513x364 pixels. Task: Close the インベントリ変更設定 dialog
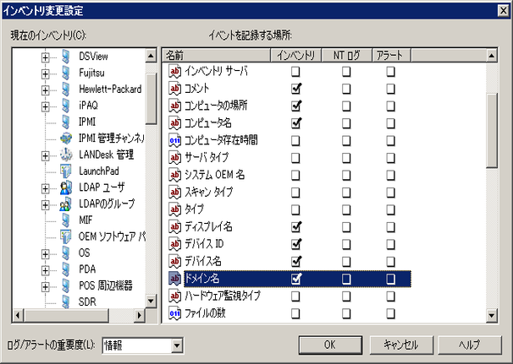point(503,10)
